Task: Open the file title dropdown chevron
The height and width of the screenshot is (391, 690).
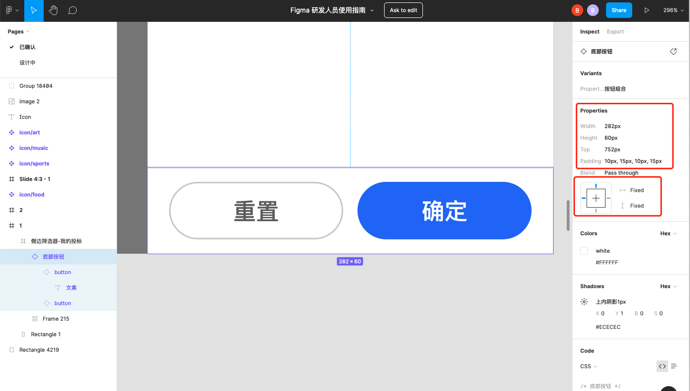Action: 372,10
